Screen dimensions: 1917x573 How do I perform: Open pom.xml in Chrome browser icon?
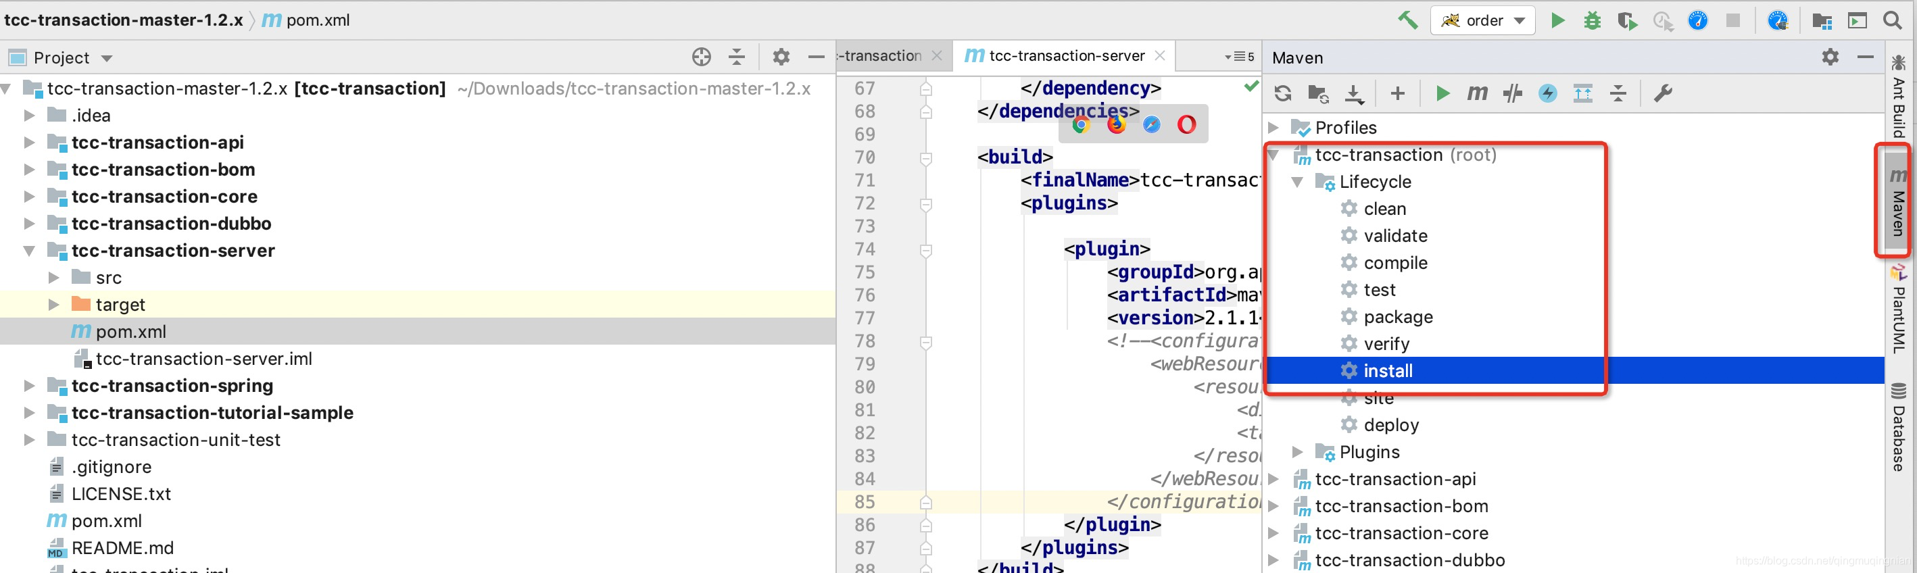pos(1081,124)
